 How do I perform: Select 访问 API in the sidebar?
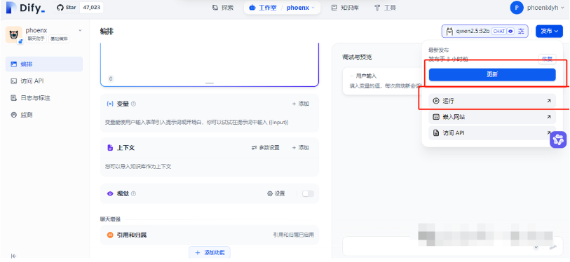pos(44,81)
